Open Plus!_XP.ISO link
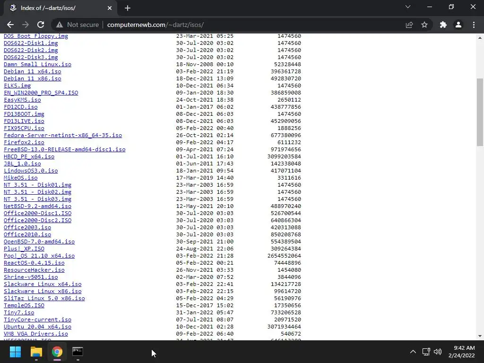 [x=24, y=249]
